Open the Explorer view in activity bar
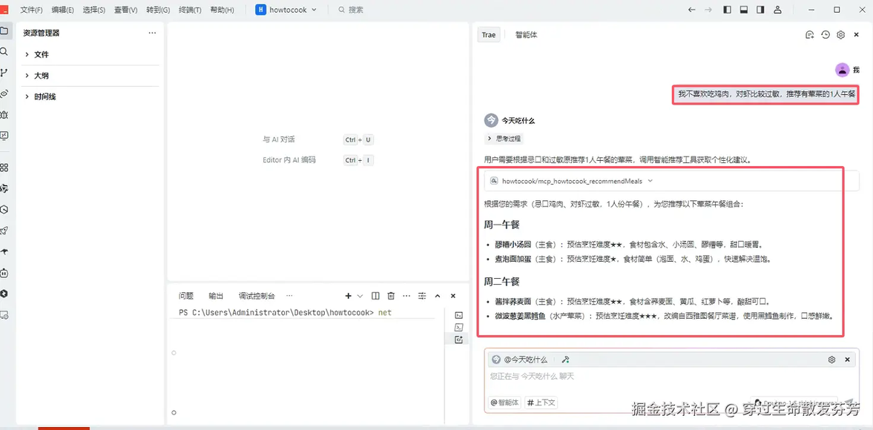 pos(4,30)
